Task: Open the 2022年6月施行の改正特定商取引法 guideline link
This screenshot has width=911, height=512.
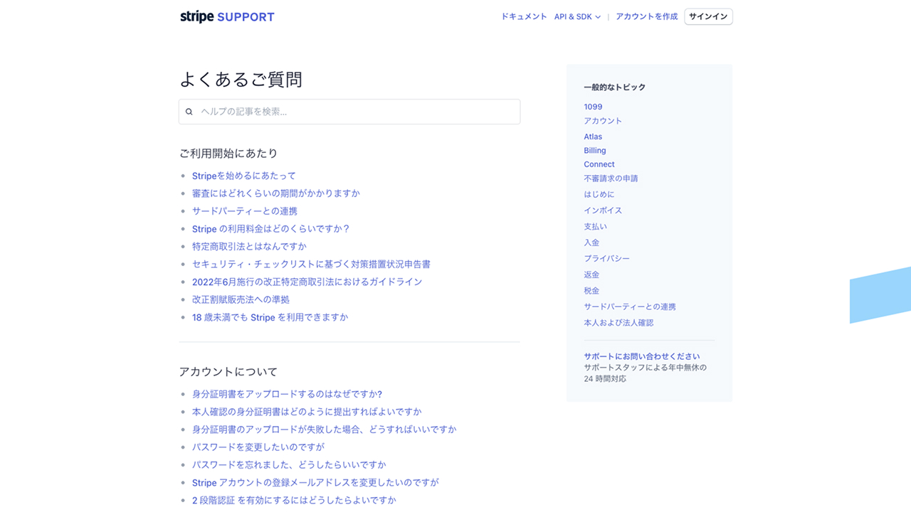Action: pyautogui.click(x=307, y=282)
